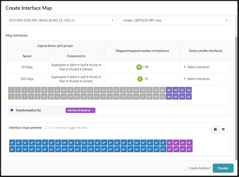239x177 pixels.
Task: Click port 24 in the grid
Action: [x=90, y=90]
